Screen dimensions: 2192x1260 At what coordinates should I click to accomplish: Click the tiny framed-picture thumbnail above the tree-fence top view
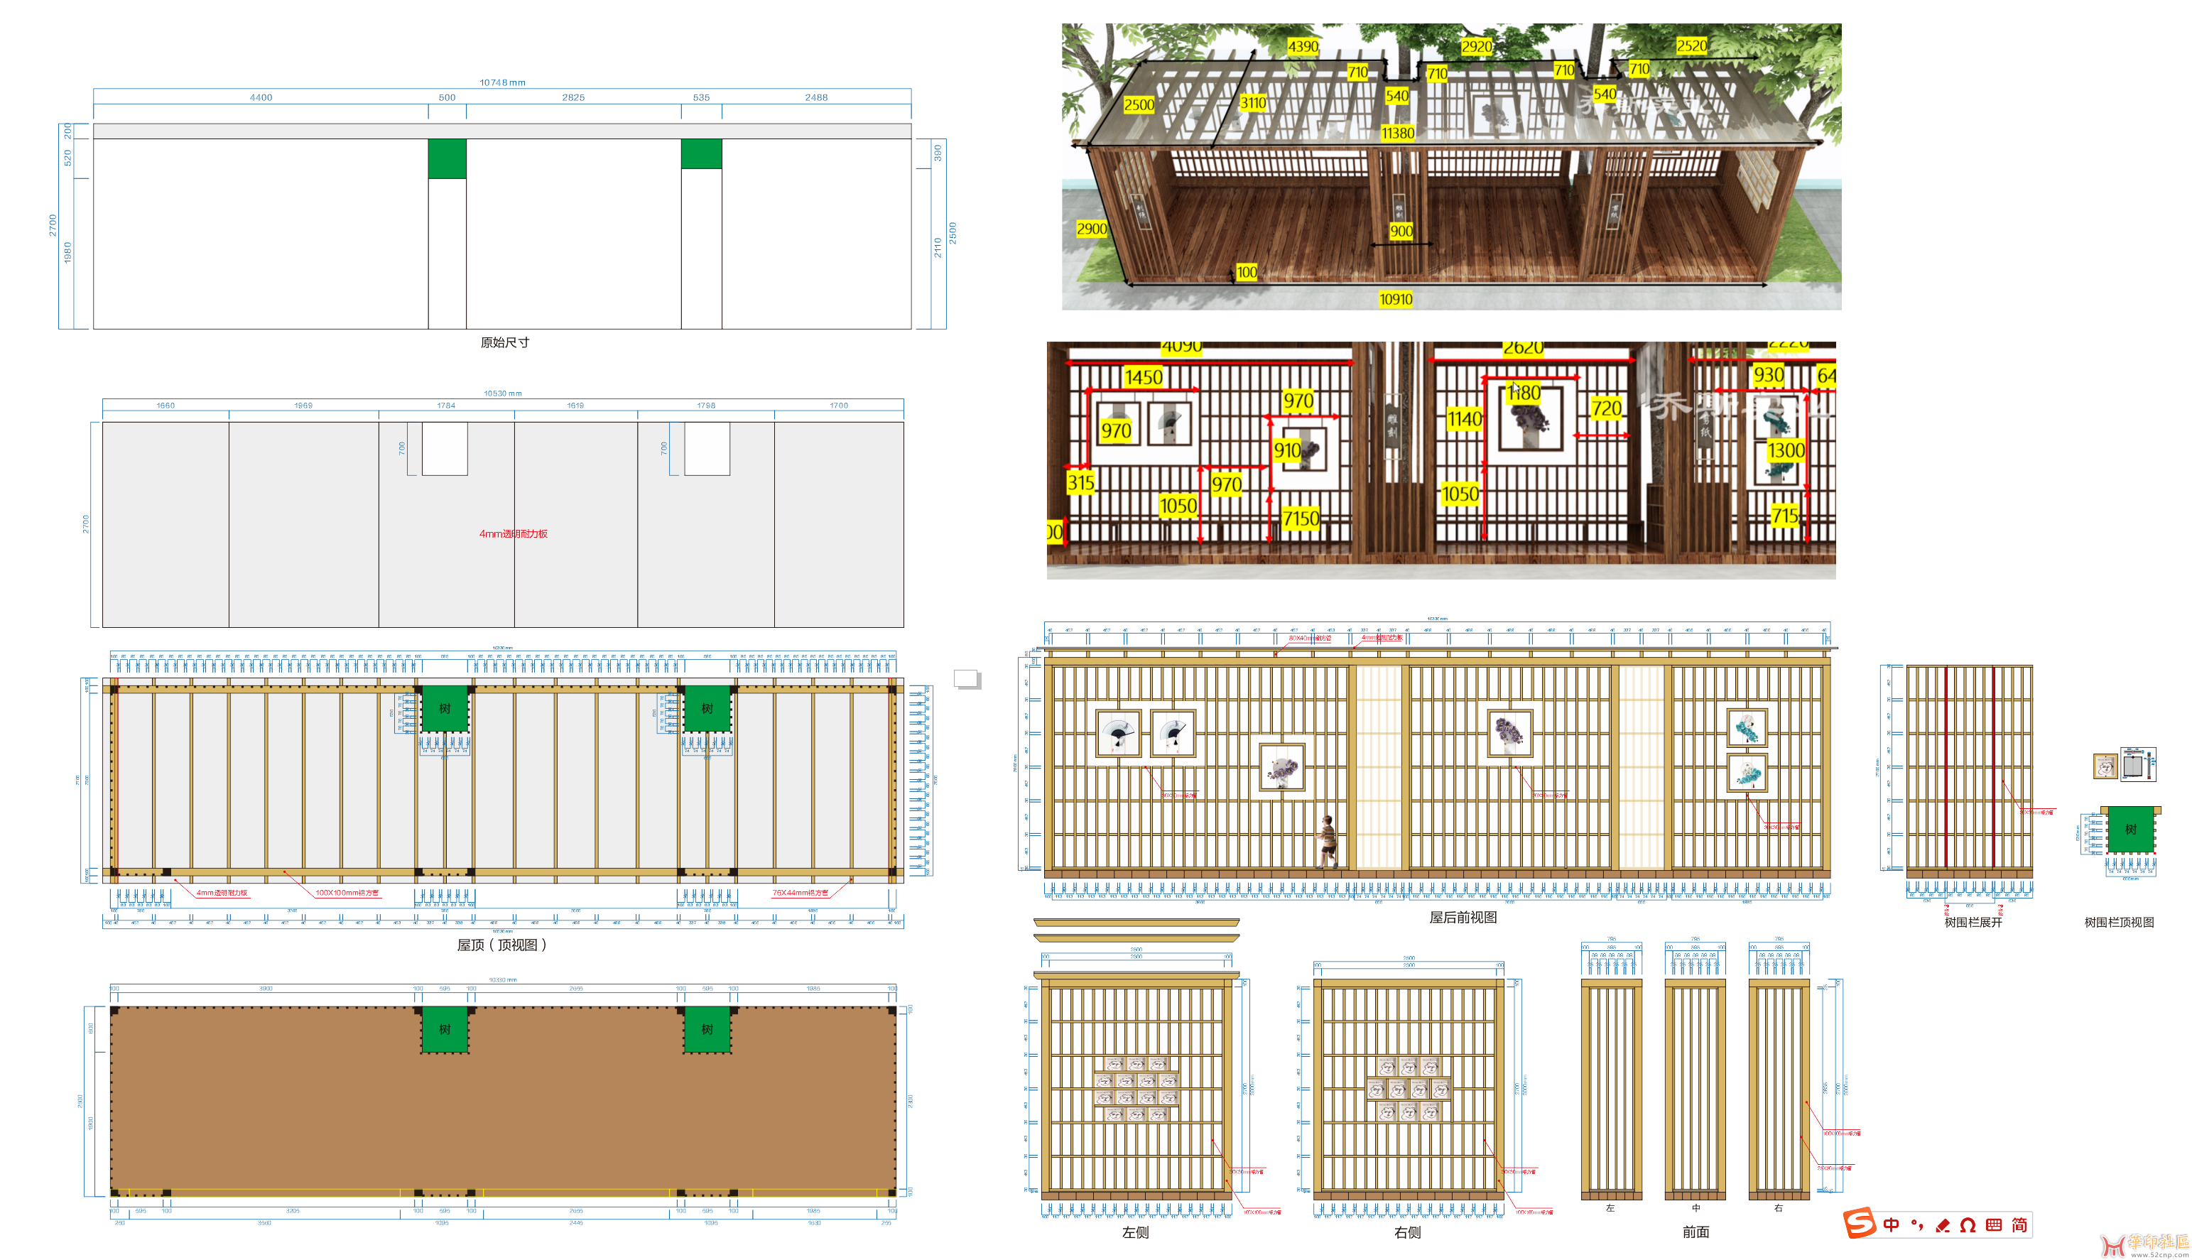[x=2105, y=766]
